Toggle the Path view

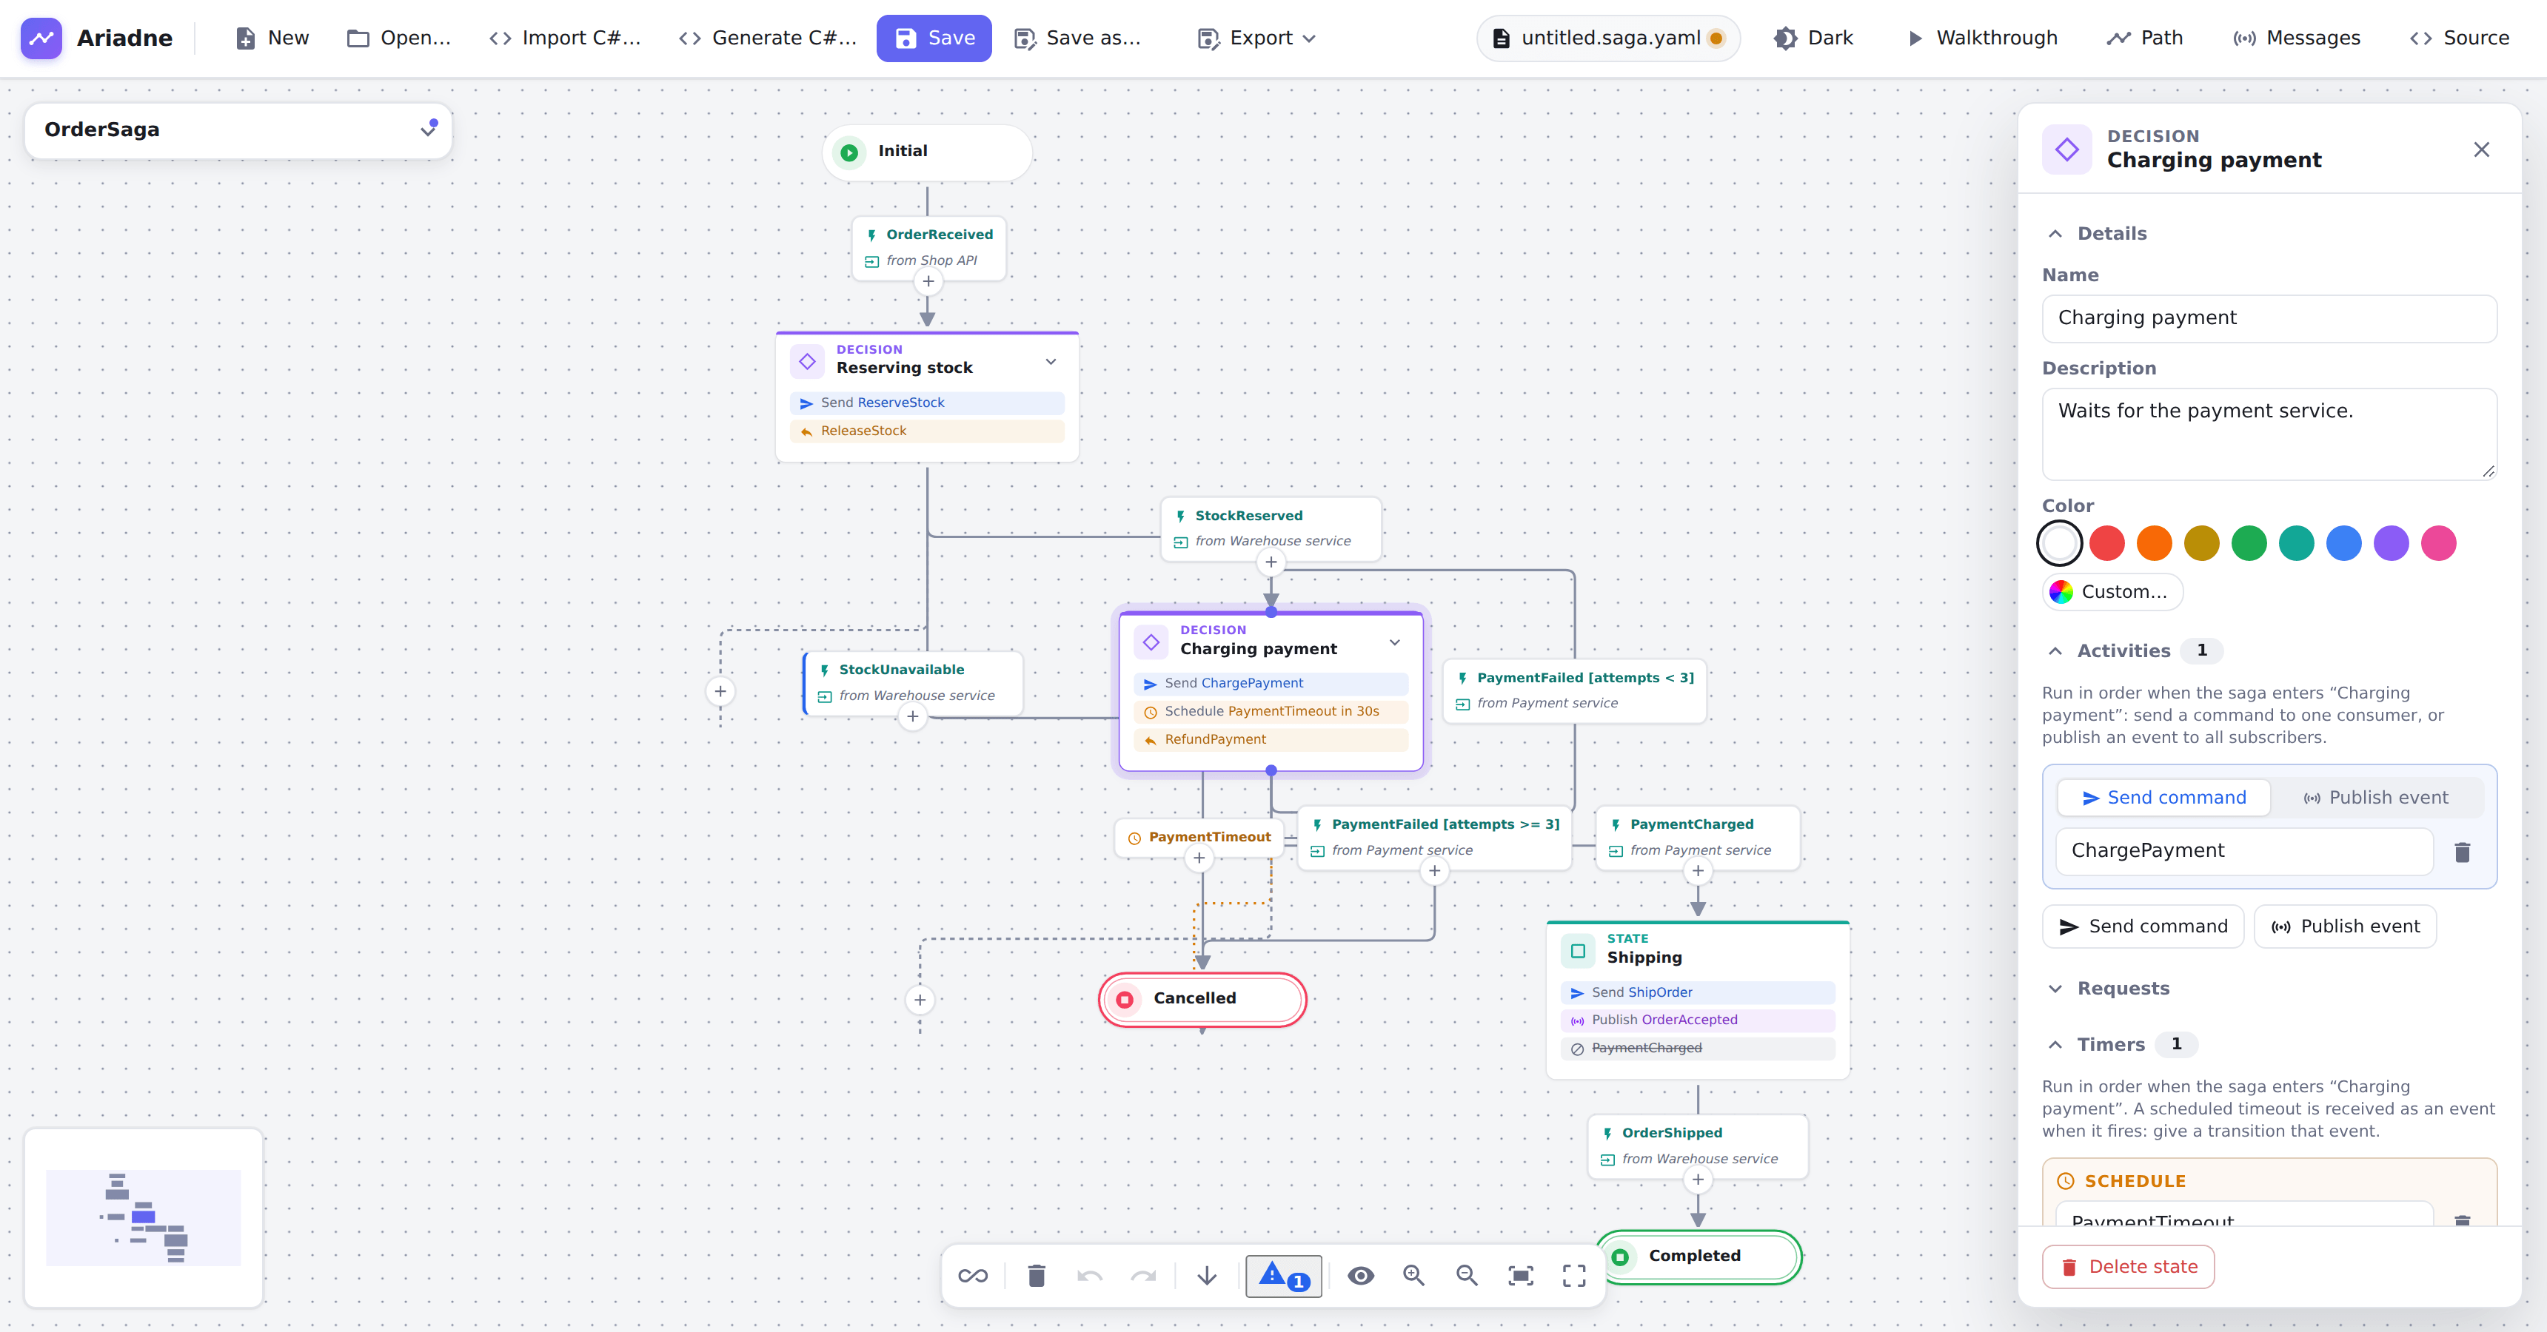(2144, 38)
